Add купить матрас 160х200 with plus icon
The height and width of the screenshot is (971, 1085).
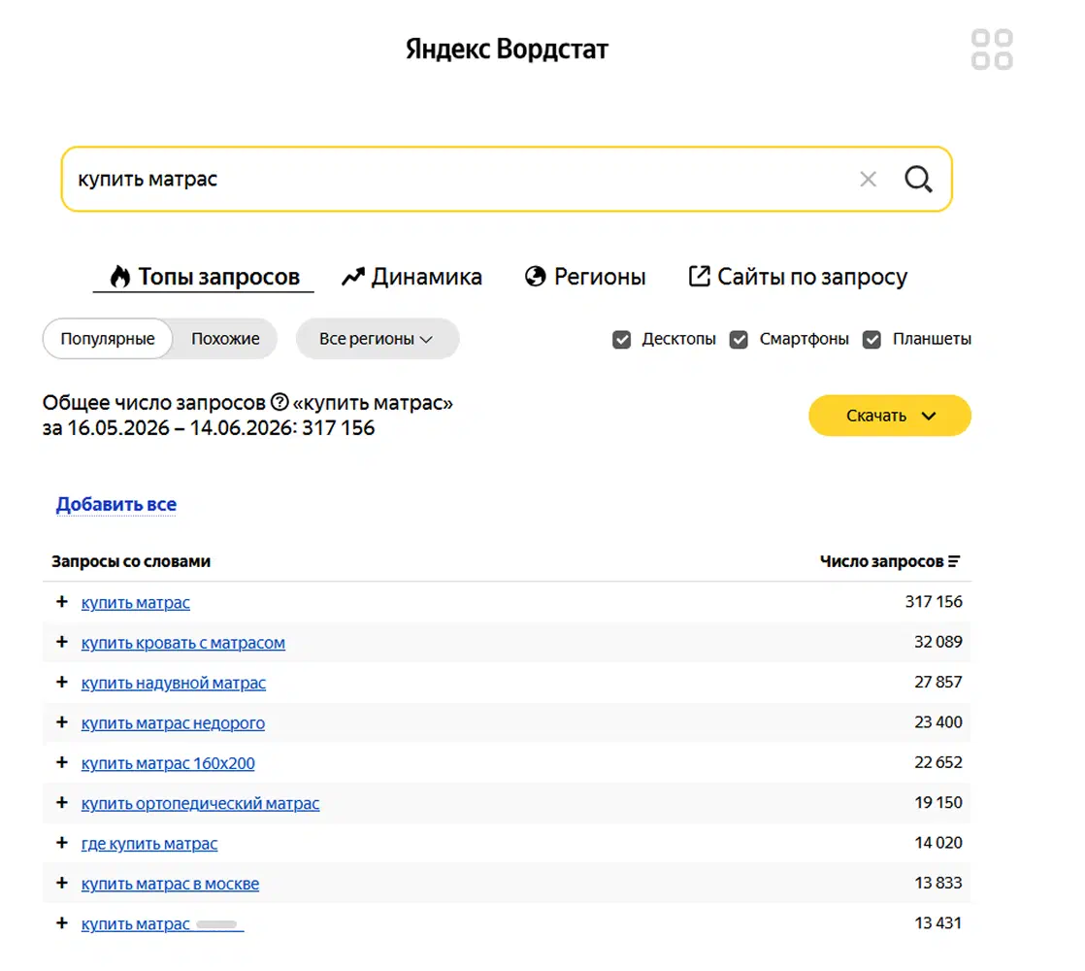(62, 762)
